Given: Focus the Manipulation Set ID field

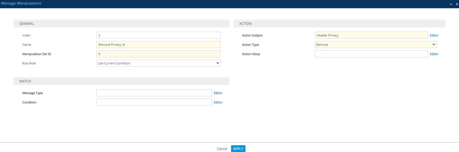Looking at the screenshot, I should click(158, 54).
